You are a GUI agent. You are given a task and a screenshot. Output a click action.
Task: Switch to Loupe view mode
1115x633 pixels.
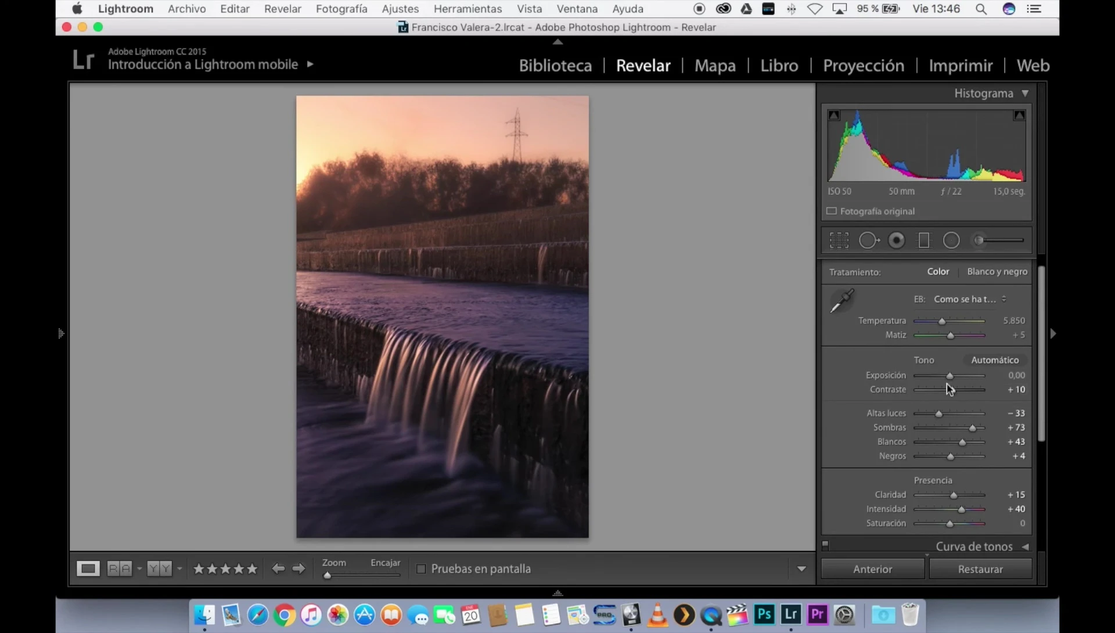(x=88, y=569)
